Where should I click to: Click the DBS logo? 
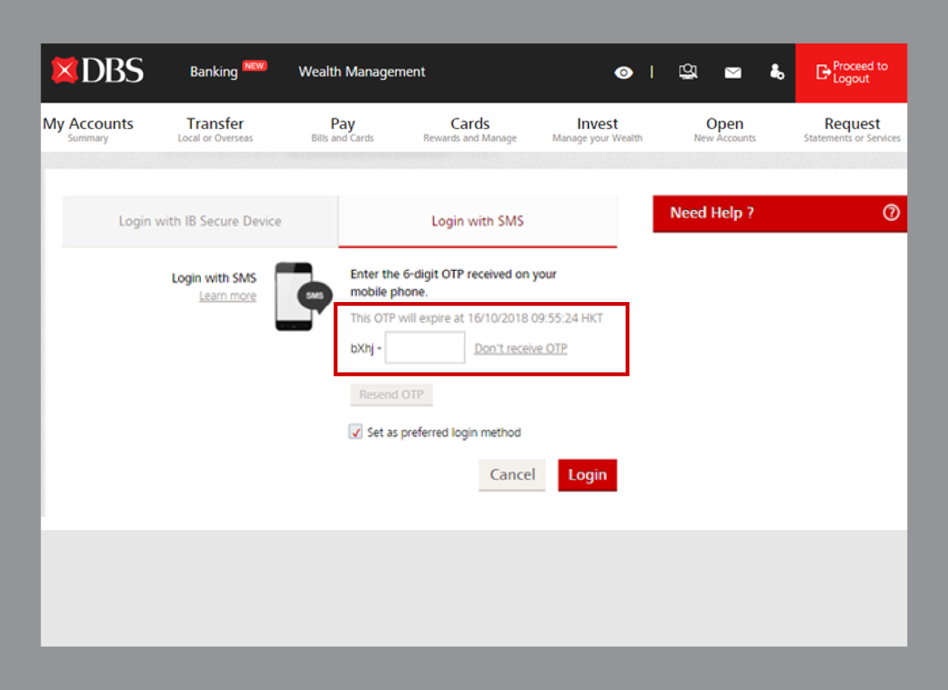click(x=98, y=71)
